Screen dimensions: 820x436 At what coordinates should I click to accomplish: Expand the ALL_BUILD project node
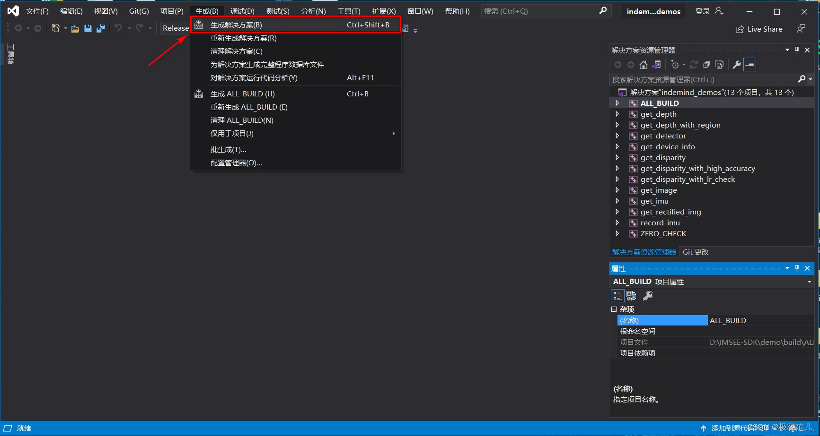(x=617, y=103)
